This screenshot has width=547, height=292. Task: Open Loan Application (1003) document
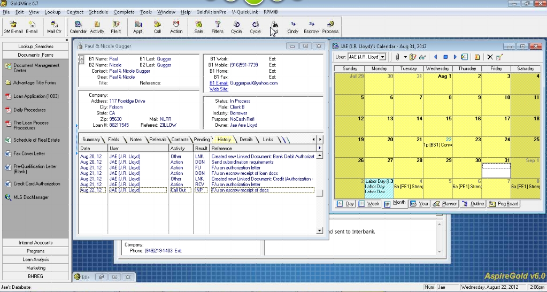point(36,97)
